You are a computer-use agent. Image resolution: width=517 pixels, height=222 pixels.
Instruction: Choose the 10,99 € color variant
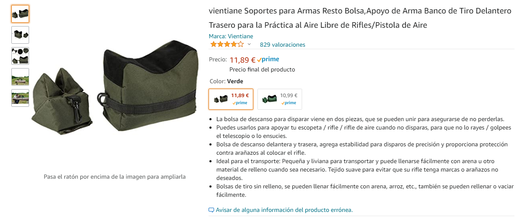coord(279,99)
